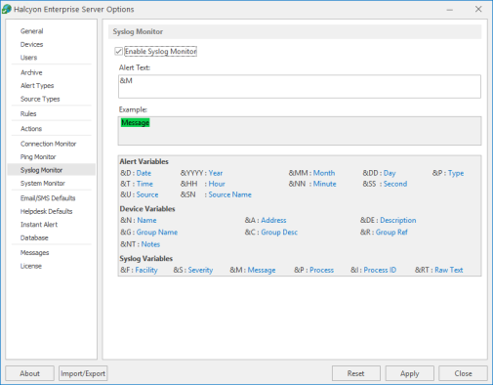
Task: Open Ping Monitor settings
Action: [x=38, y=157]
